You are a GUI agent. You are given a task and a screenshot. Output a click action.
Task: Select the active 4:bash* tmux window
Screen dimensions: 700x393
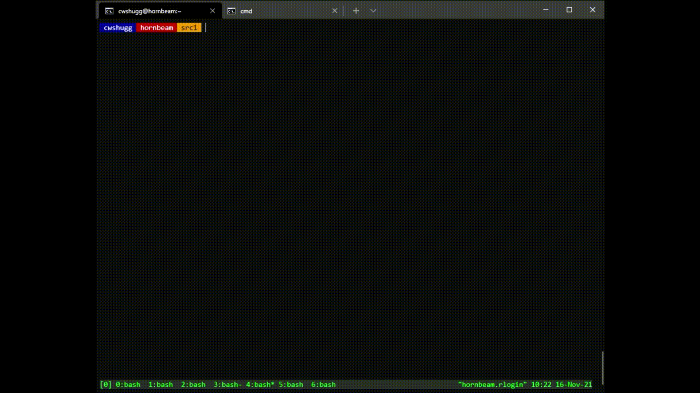tap(260, 385)
